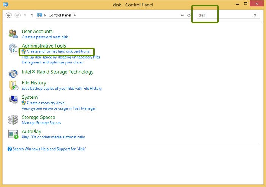Expand the Control Panel breadcrumb chevron

point(74,15)
